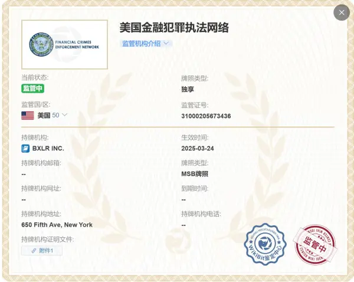Screen dimensions: 354x282
Task: Click the effective date 2025-03-24
Action: coord(198,148)
